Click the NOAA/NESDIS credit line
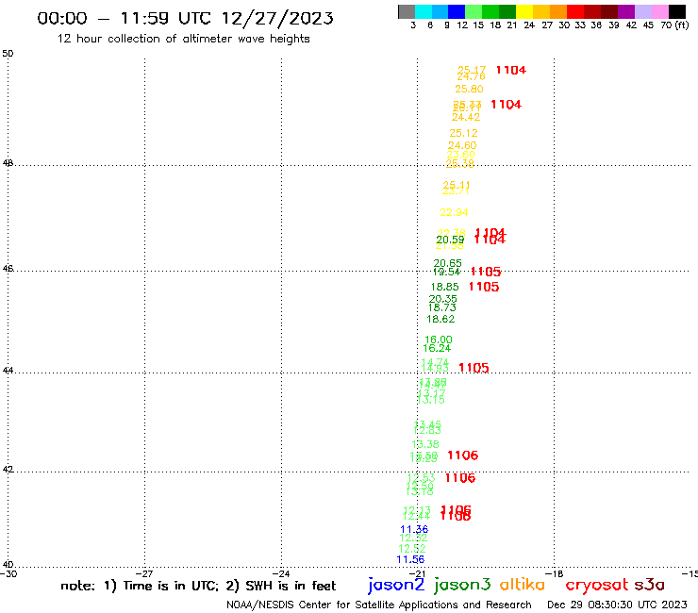This screenshot has height=613, width=698. coord(379,605)
